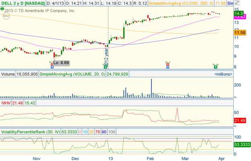Click the 'Nov' label on the time axis

[x=37, y=159]
